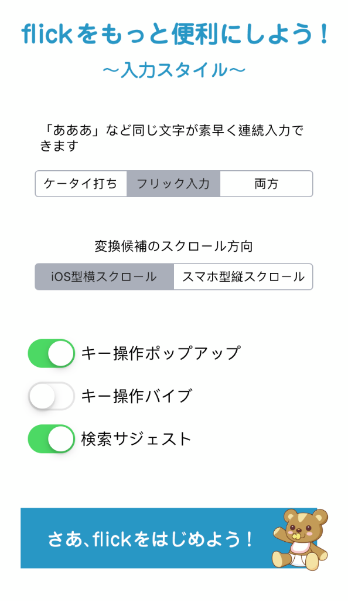Choose スマホ型縦スクロール scroll direction

[243, 276]
